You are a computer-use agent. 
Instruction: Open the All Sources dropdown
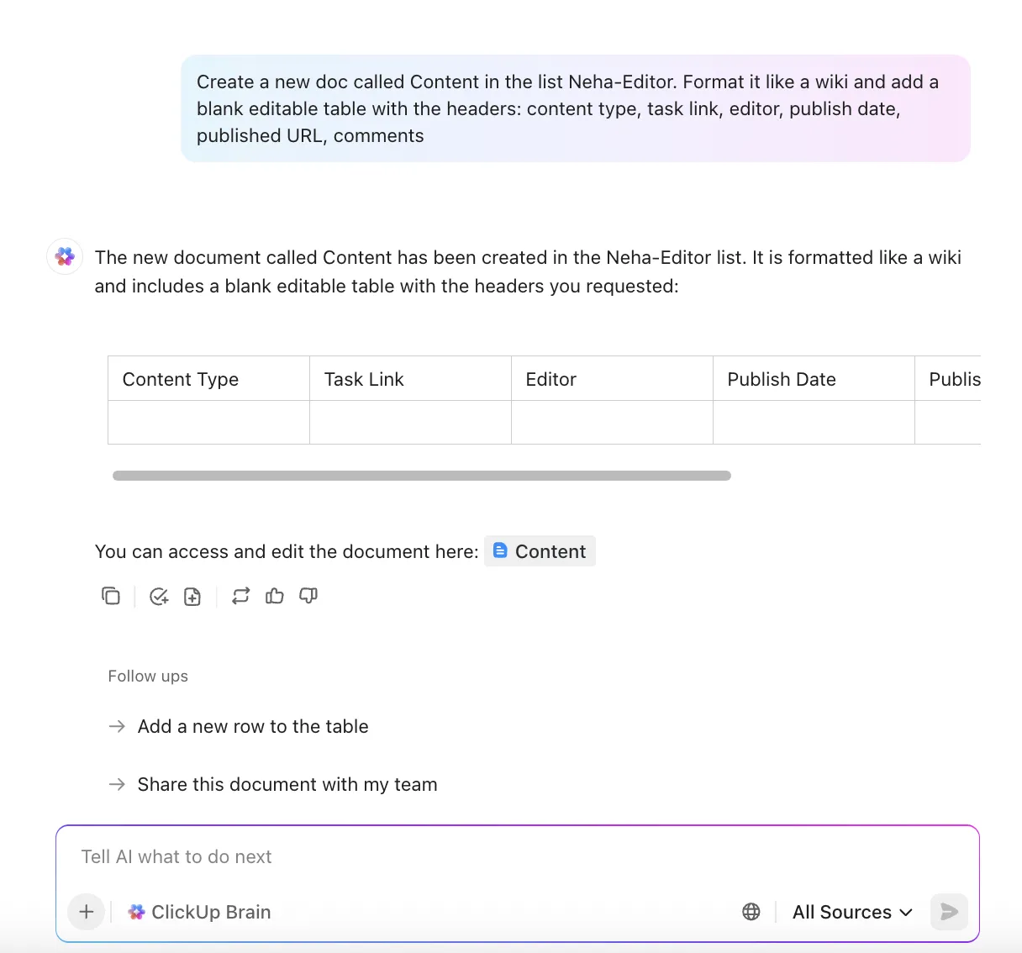pyautogui.click(x=852, y=912)
